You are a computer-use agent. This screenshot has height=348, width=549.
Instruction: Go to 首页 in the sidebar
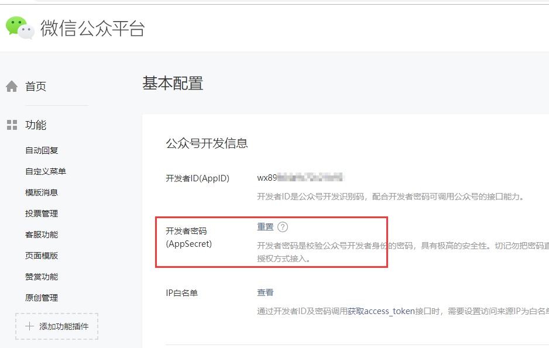pos(36,87)
